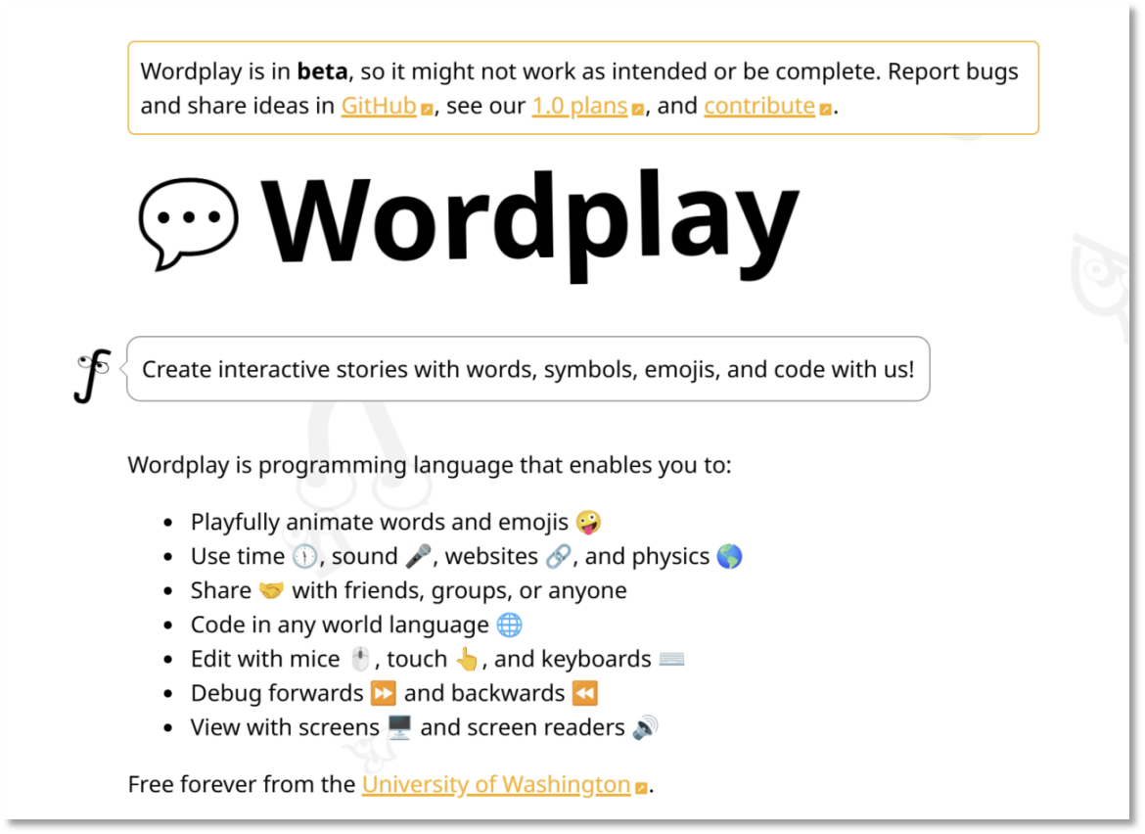Click the keyboard emoji after keyboards

(x=671, y=660)
